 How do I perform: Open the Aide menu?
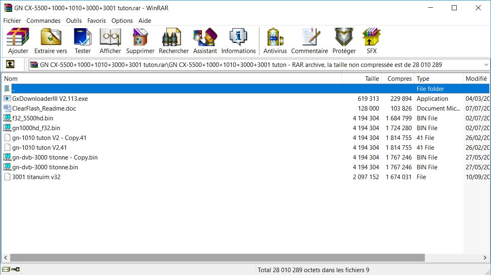pyautogui.click(x=145, y=20)
